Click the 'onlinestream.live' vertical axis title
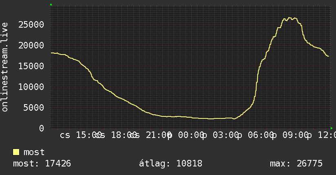Screen dimensions: 336x175 click(x=4, y=67)
